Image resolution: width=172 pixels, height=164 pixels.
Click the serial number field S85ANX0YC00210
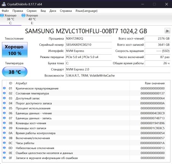89,45
